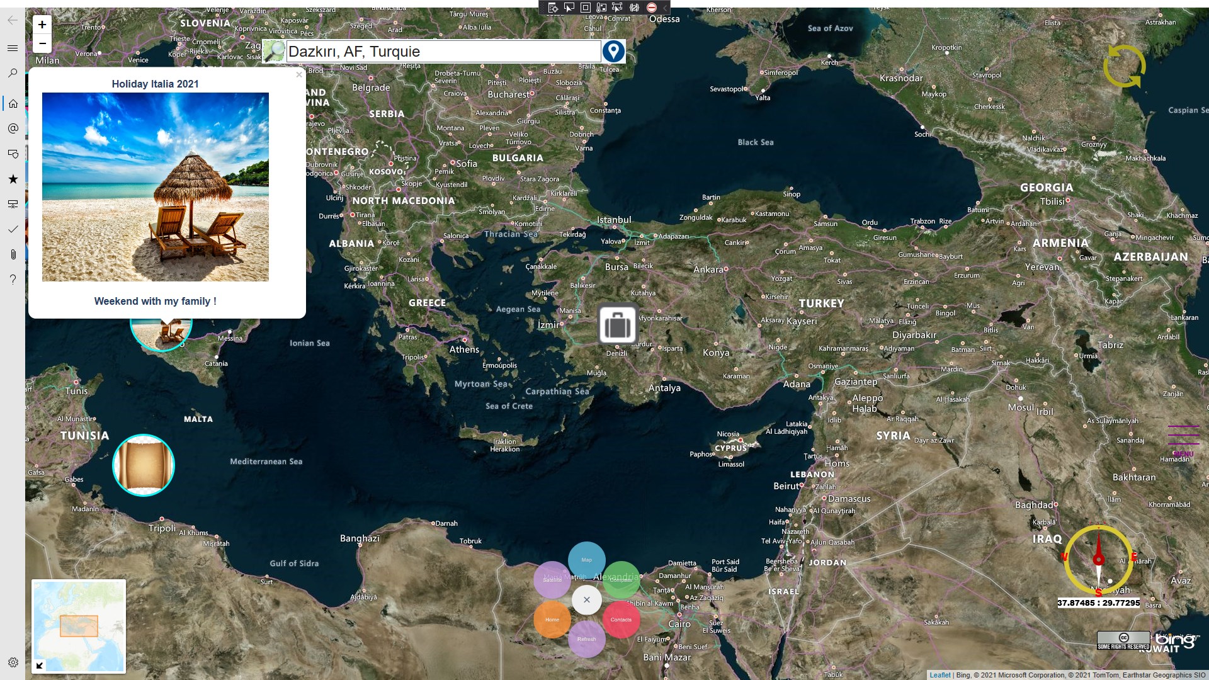Switch to Satellite view in radial menu

(x=552, y=580)
